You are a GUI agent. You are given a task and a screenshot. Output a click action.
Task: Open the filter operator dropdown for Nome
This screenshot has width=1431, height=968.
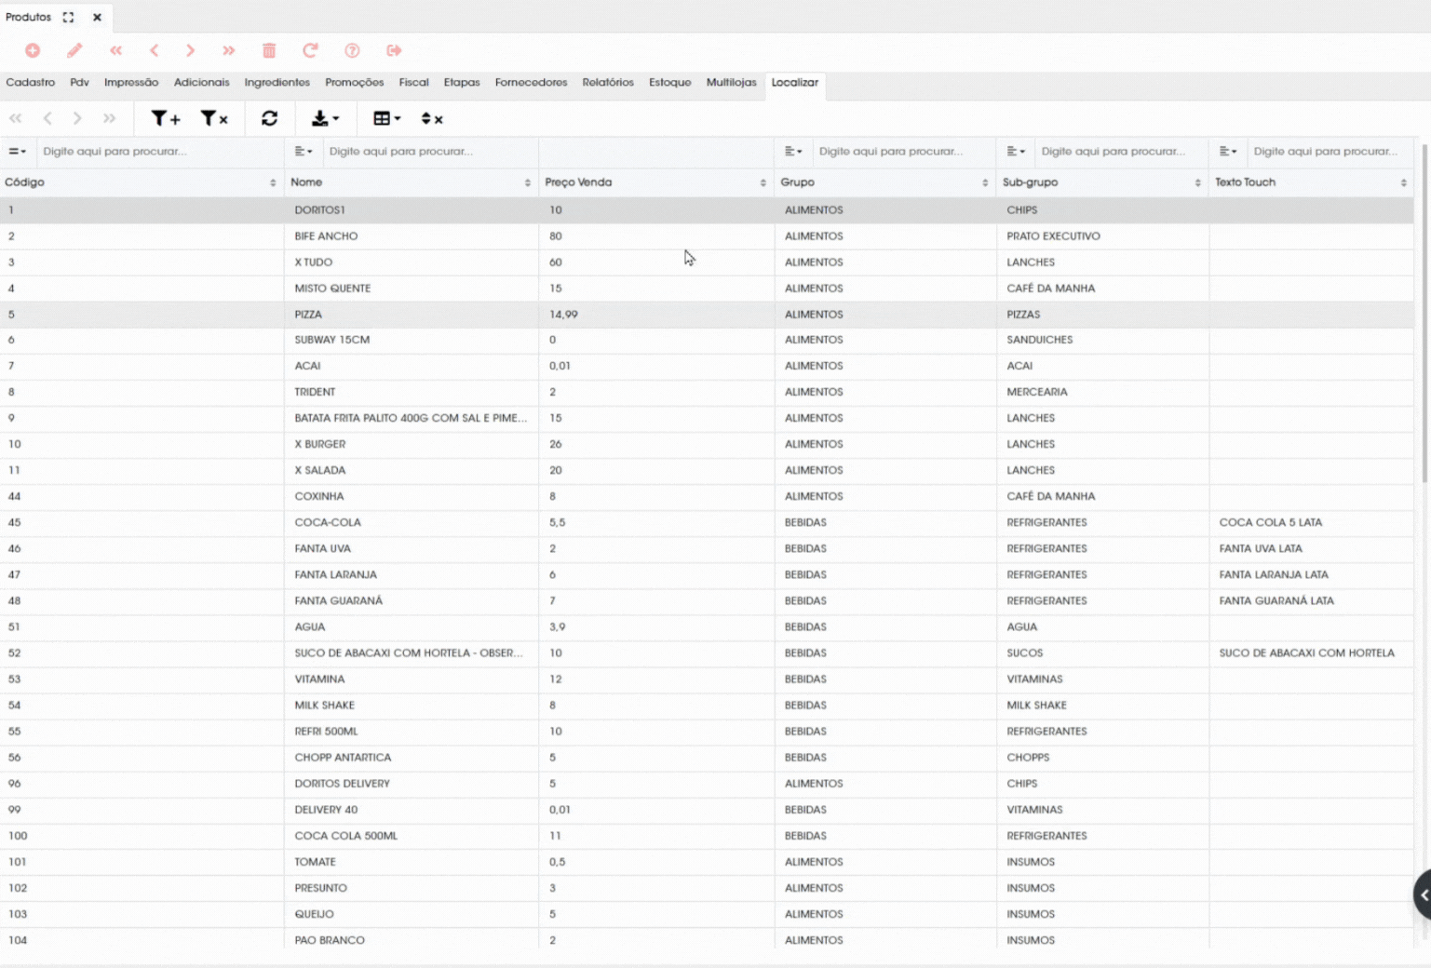click(x=304, y=151)
